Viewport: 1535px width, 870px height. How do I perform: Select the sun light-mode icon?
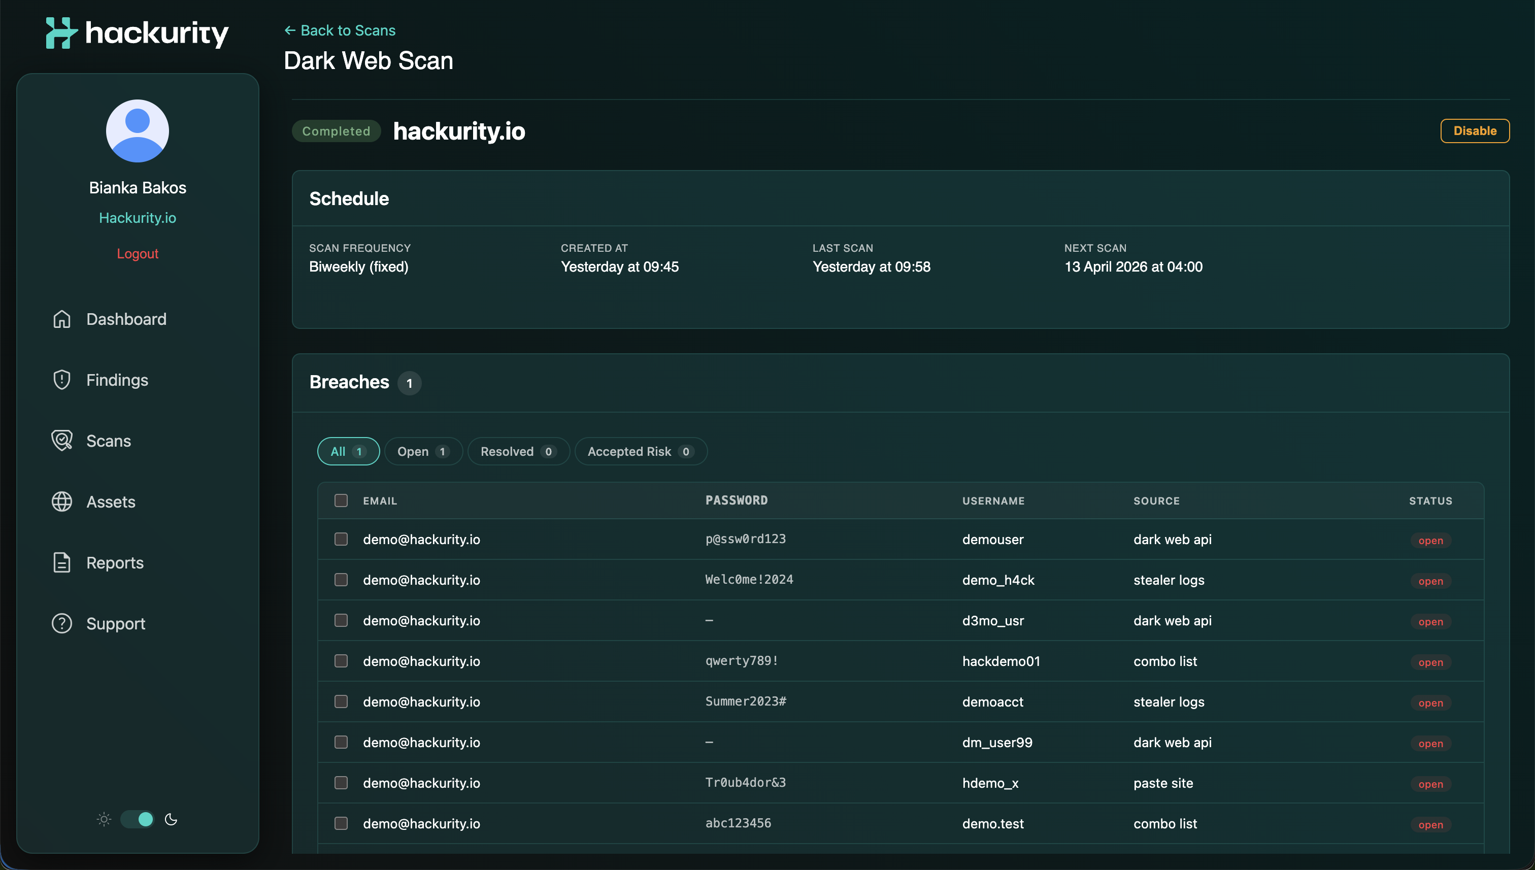(x=104, y=819)
